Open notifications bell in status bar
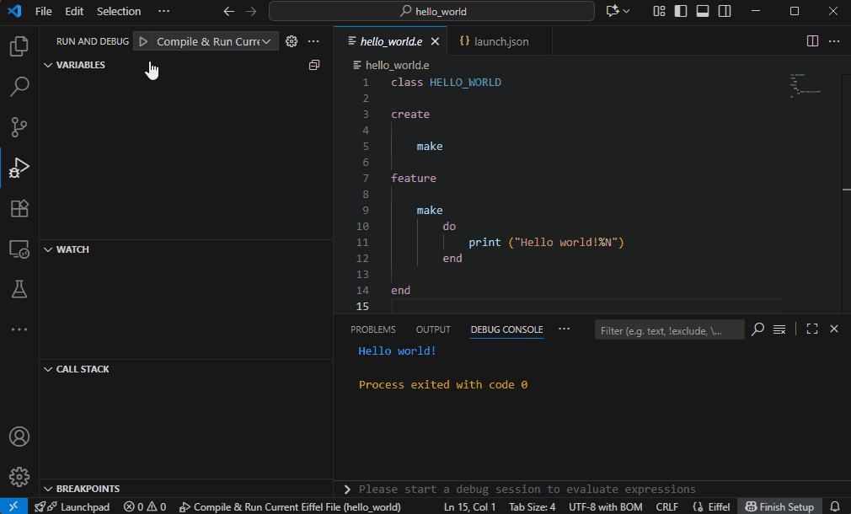Viewport: 851px width, 514px height. click(x=834, y=506)
